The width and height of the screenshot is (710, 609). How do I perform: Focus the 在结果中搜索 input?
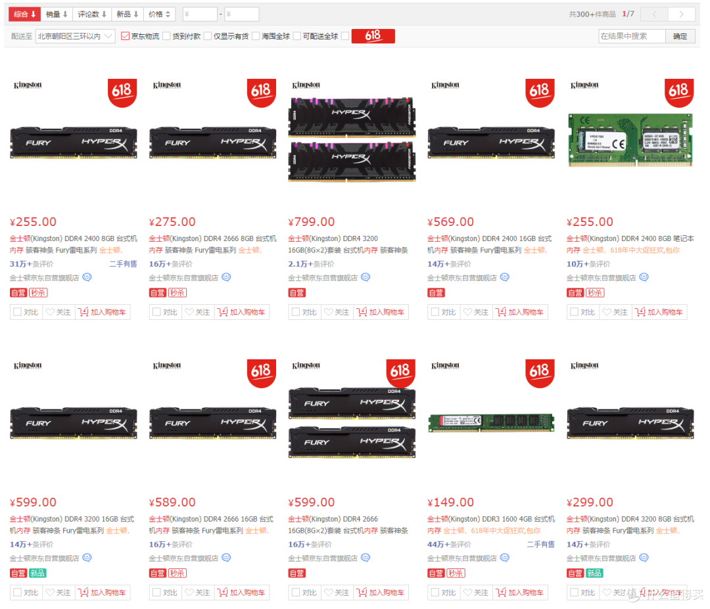tap(632, 36)
